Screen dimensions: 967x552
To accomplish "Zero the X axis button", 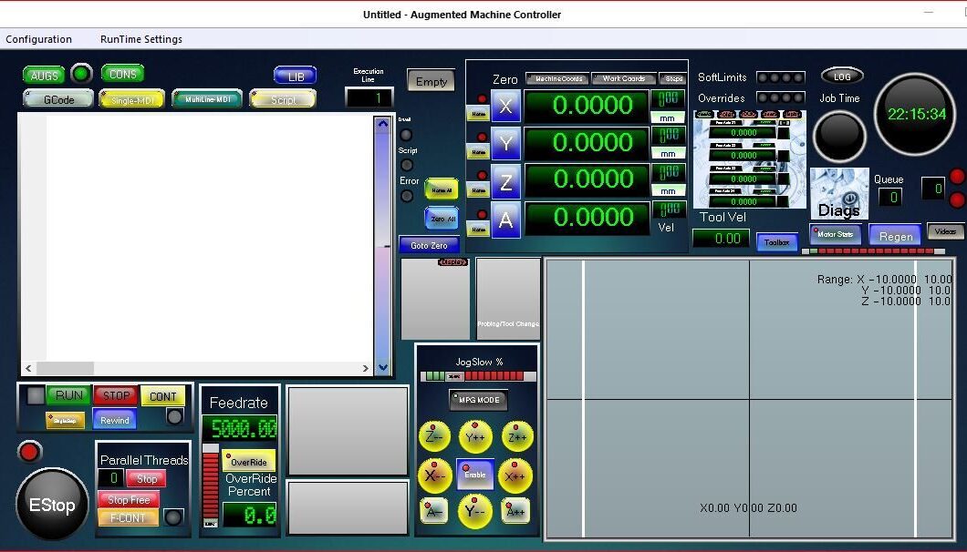I will (505, 106).
